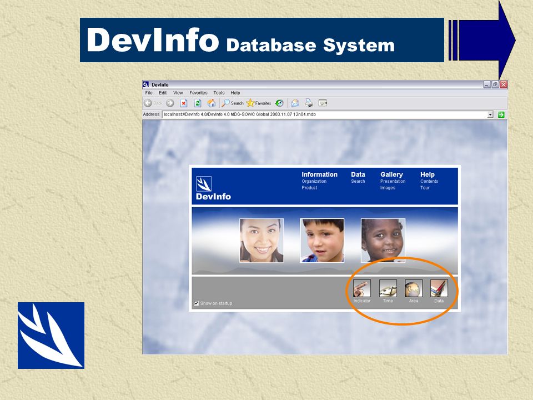This screenshot has width=533, height=400.
Task: Open the View menu
Action: pyautogui.click(x=178, y=93)
